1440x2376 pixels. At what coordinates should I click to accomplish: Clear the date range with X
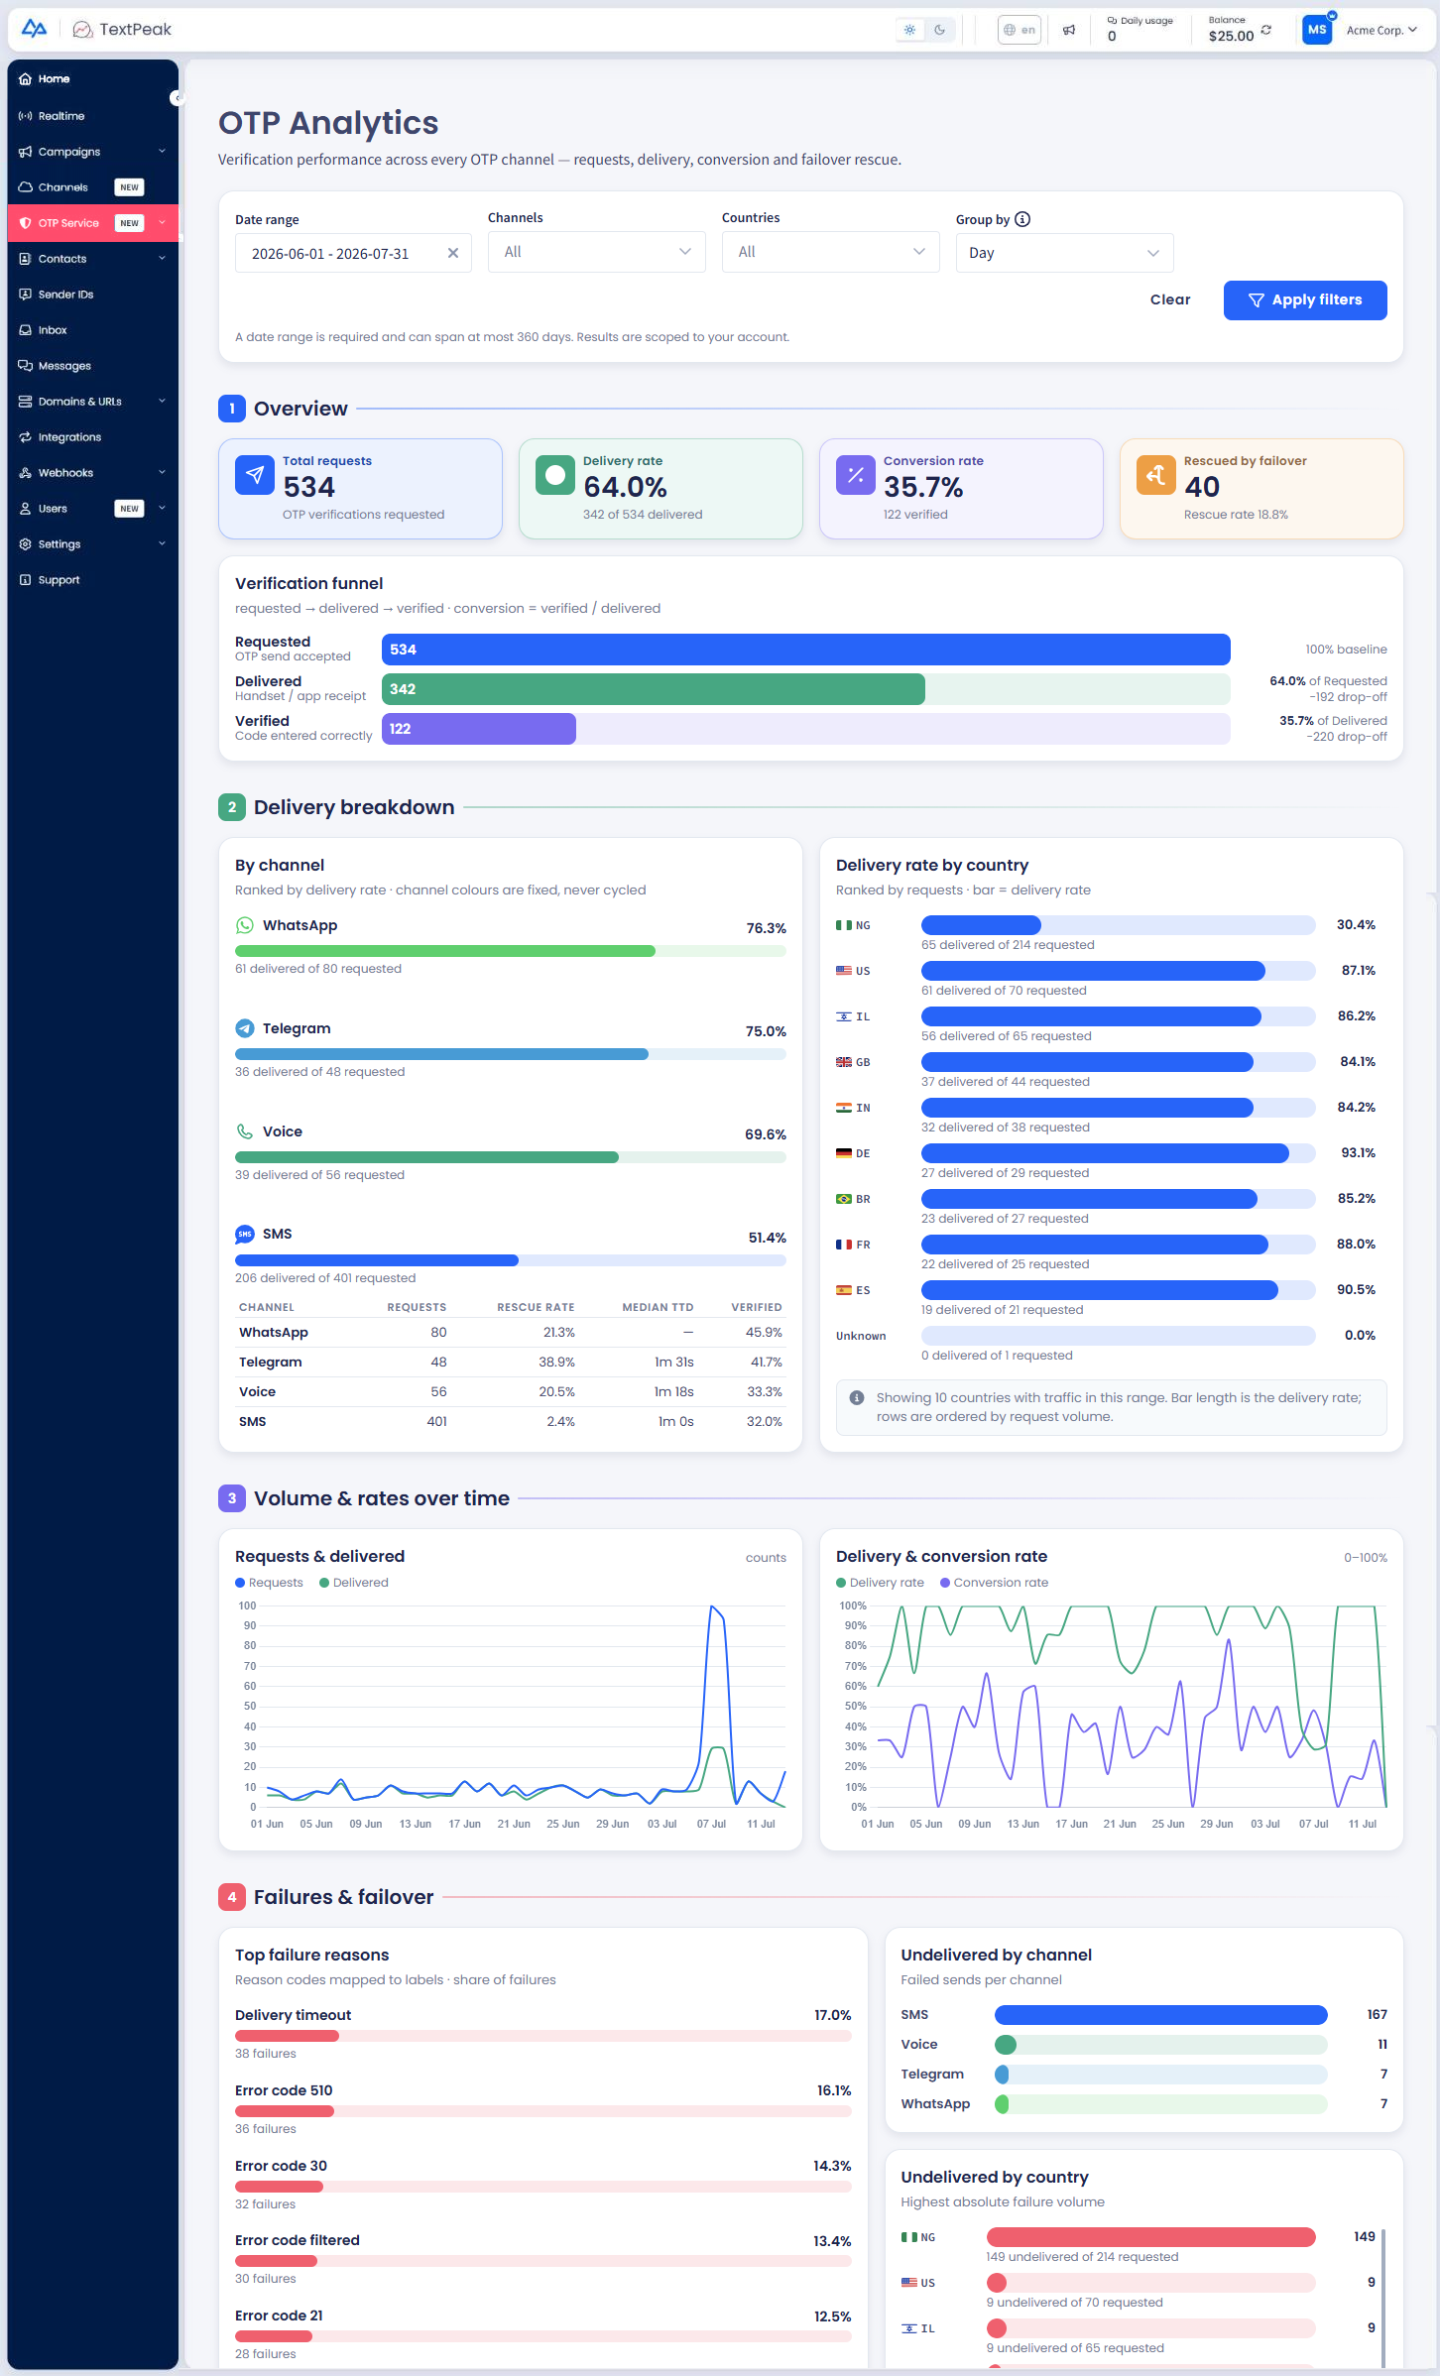pyautogui.click(x=453, y=254)
